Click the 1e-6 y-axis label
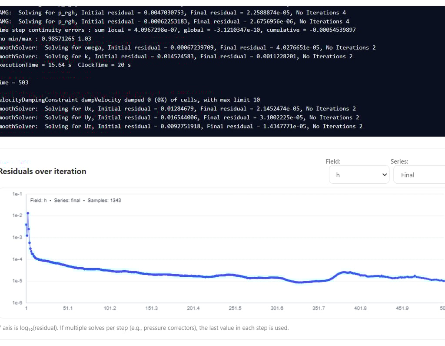445x346 pixels. pos(17,302)
